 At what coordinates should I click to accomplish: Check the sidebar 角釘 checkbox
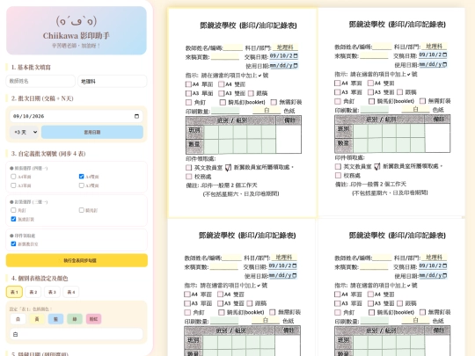[13, 210]
